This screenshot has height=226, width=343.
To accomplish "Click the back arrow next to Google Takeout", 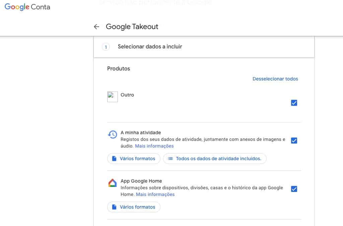I will (x=96, y=27).
